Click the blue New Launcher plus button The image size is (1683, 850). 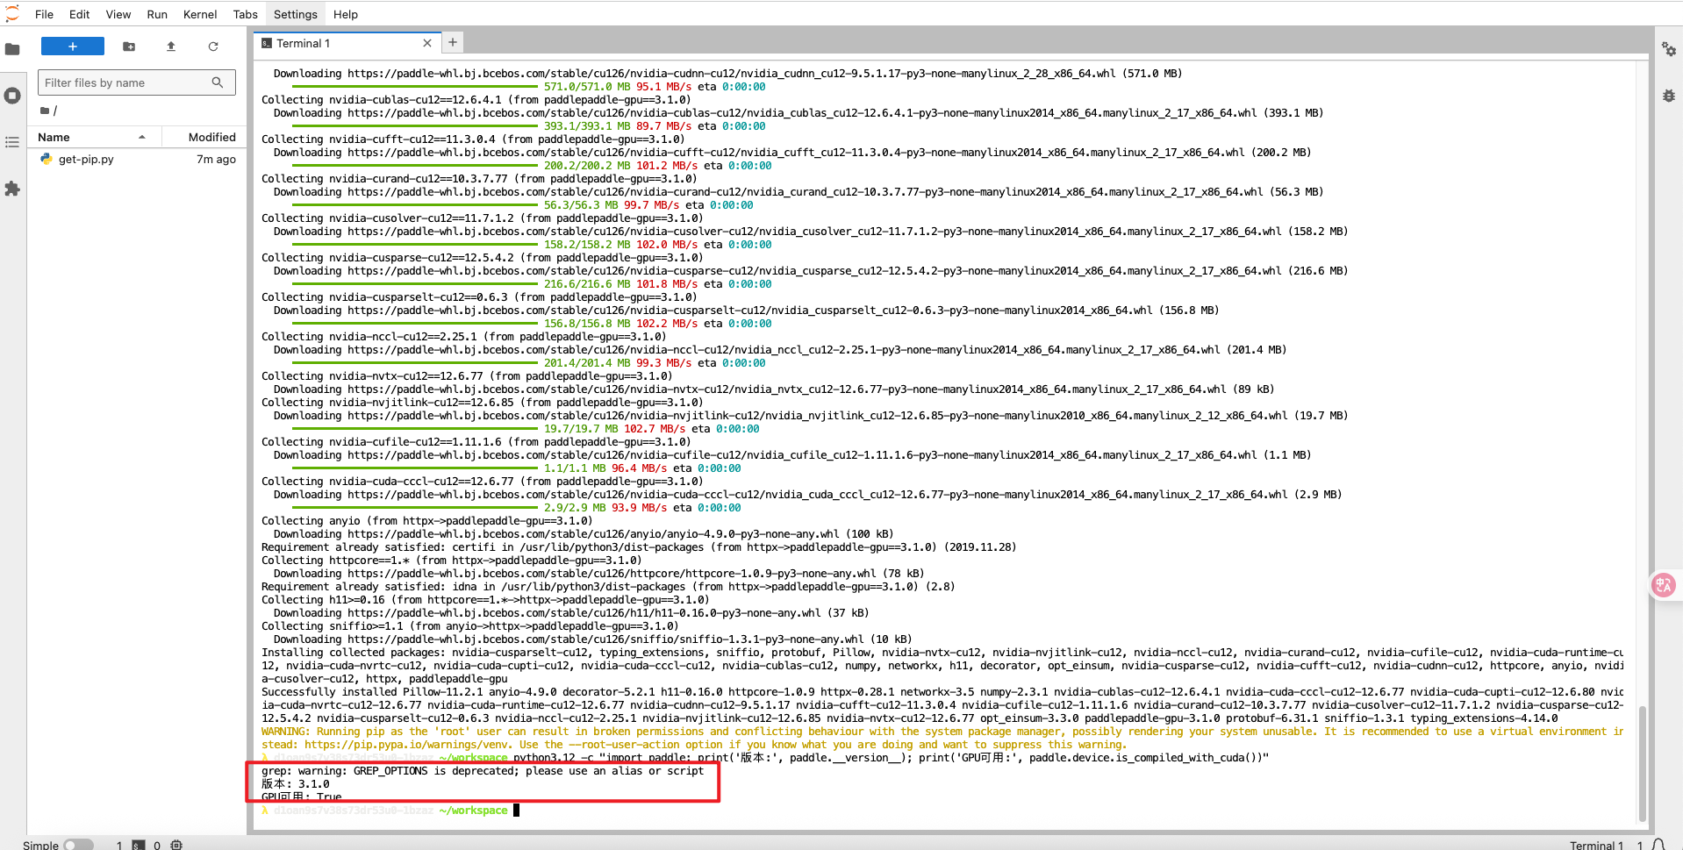73,46
